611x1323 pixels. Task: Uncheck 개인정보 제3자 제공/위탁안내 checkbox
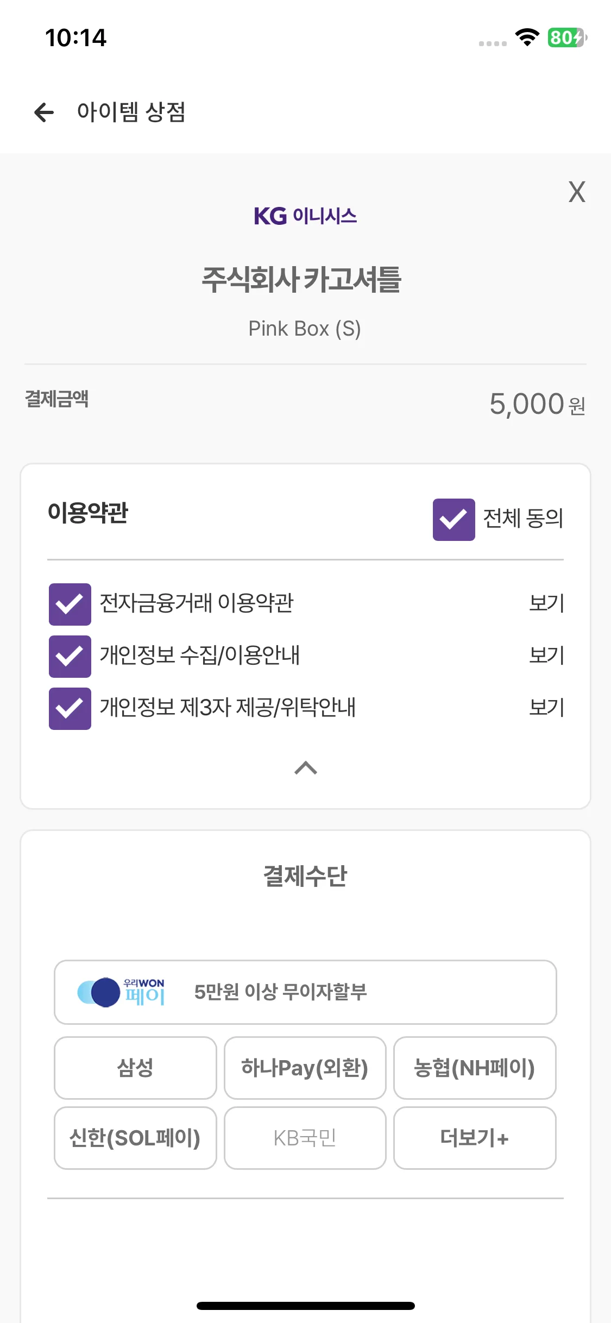tap(70, 708)
